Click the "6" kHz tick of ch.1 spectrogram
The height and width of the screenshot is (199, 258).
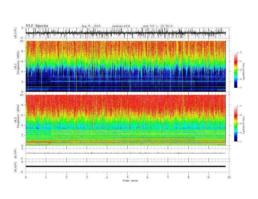(22, 61)
